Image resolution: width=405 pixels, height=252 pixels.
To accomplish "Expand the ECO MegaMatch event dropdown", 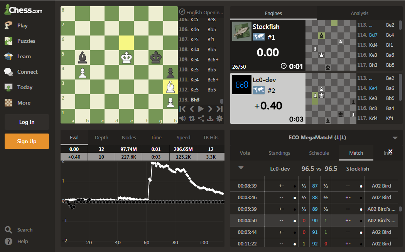I will (x=395, y=138).
